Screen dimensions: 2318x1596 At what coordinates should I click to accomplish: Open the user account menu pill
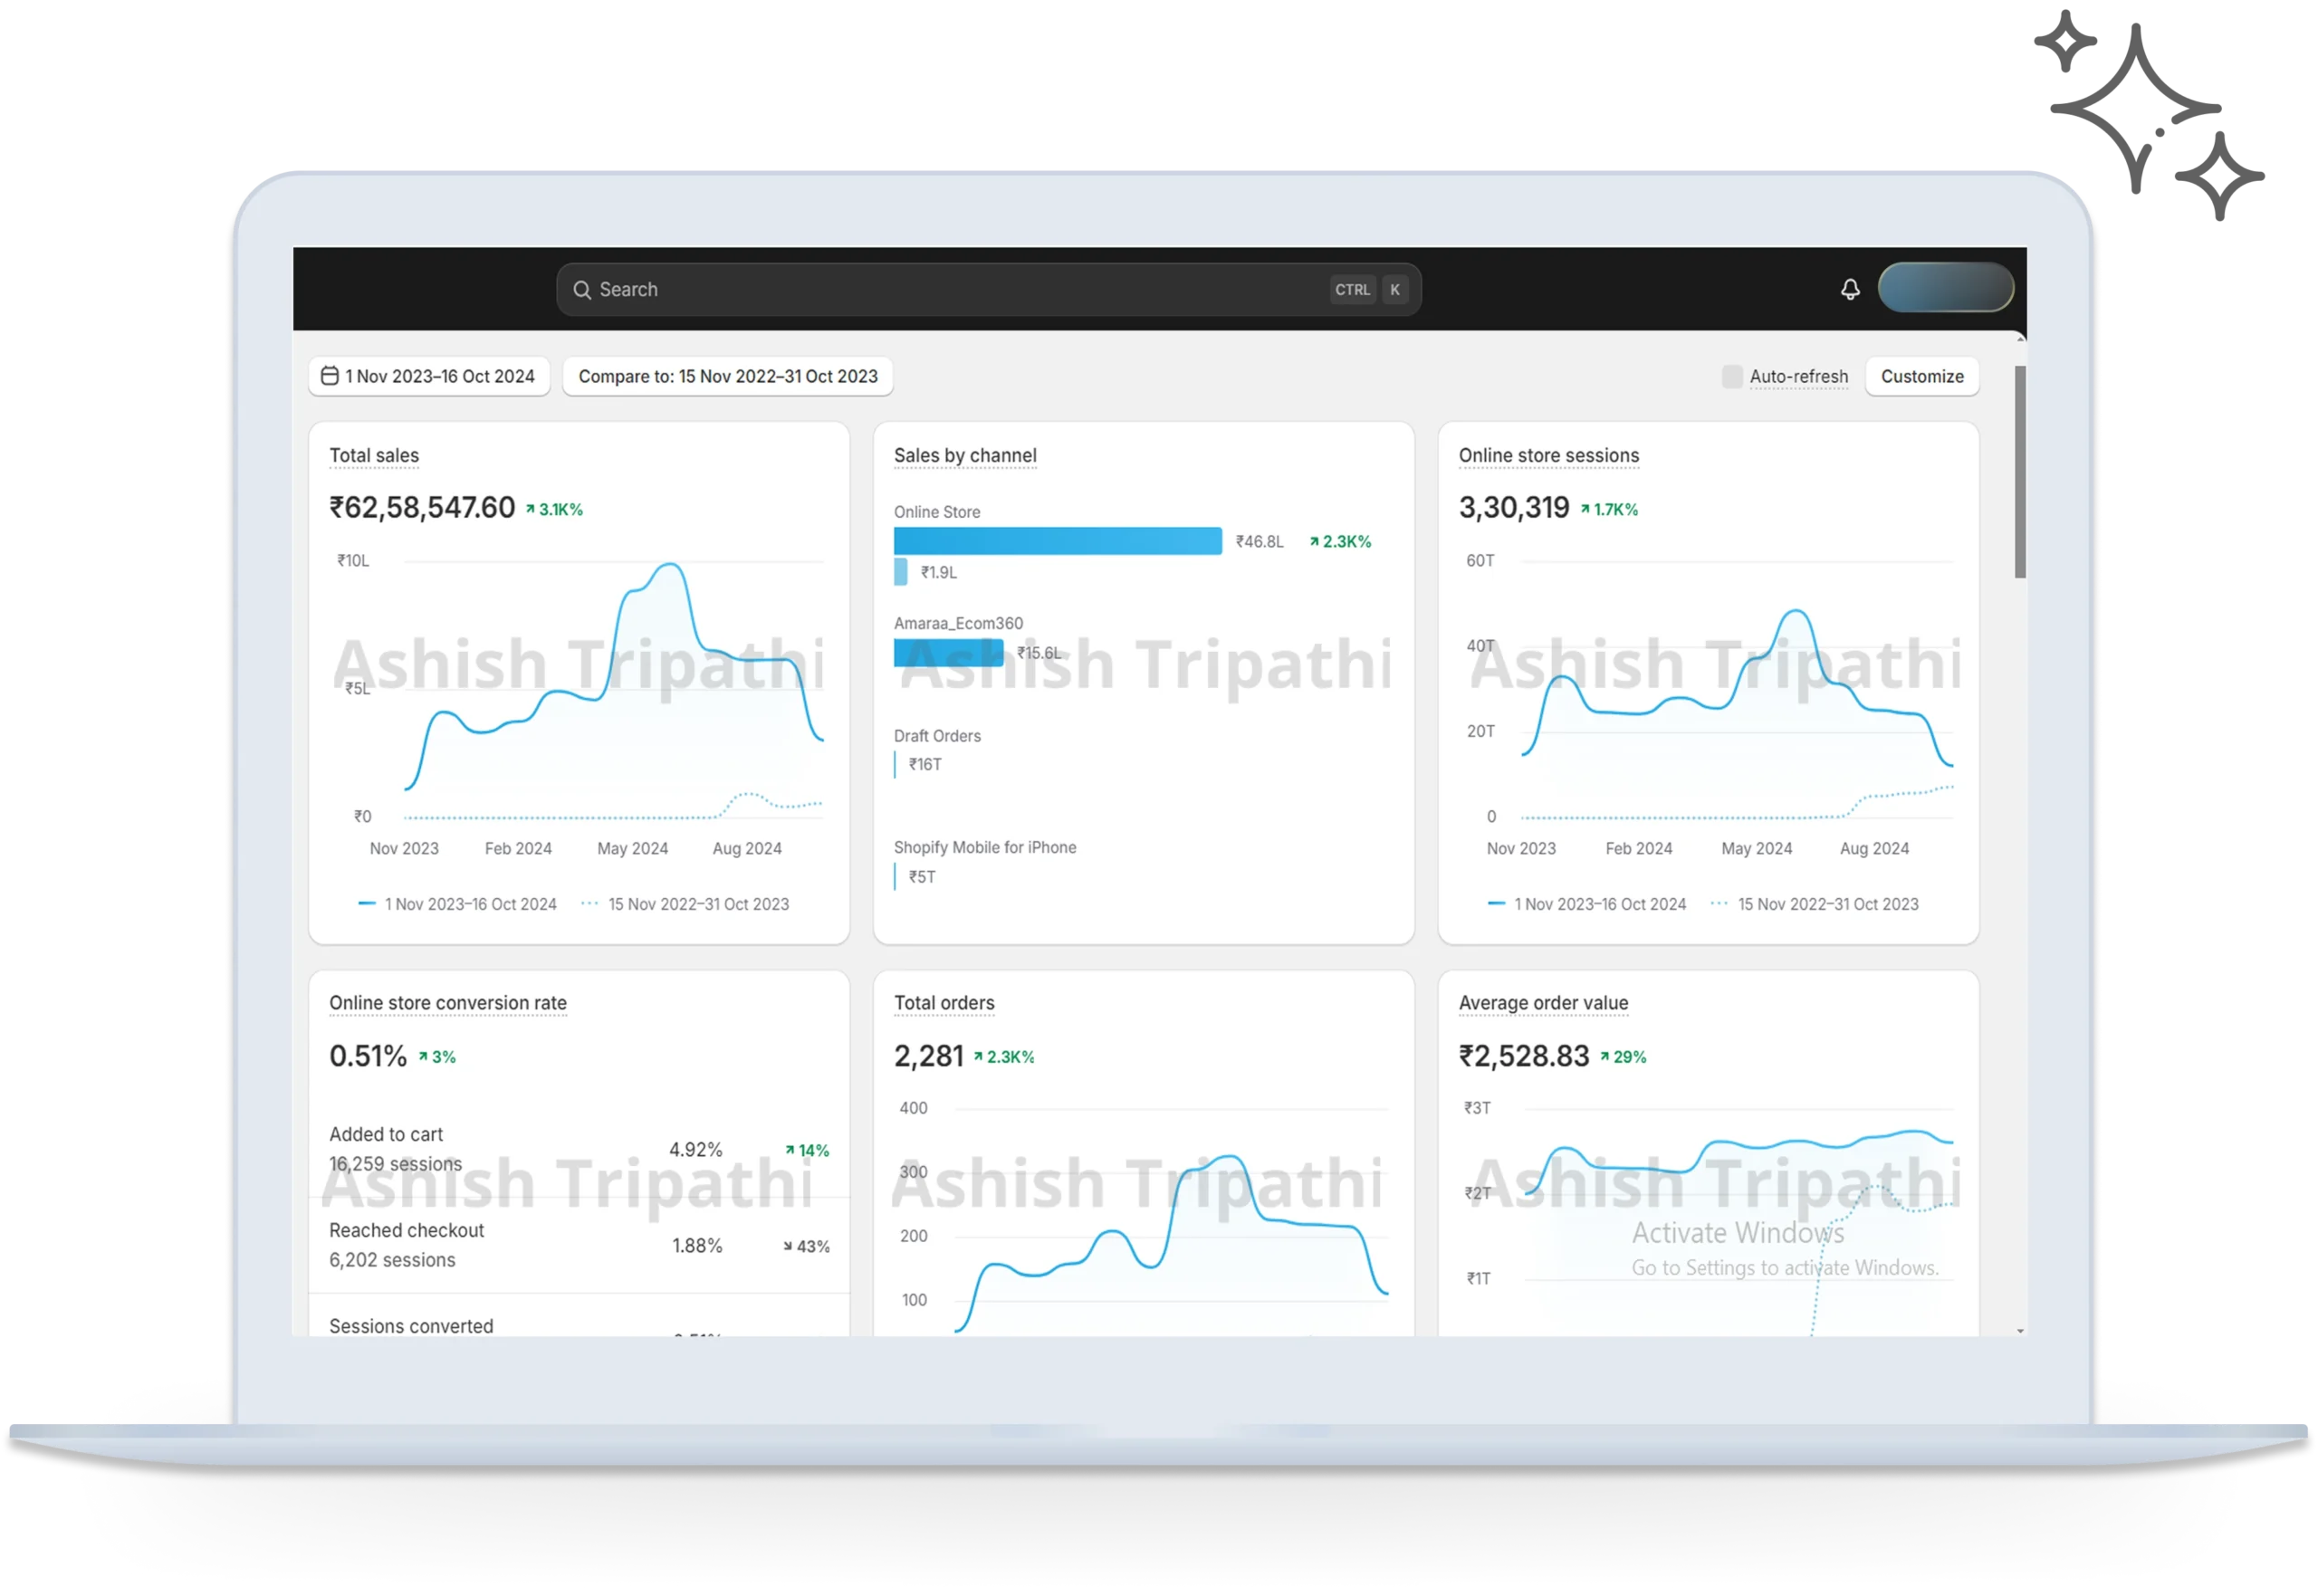[1945, 288]
